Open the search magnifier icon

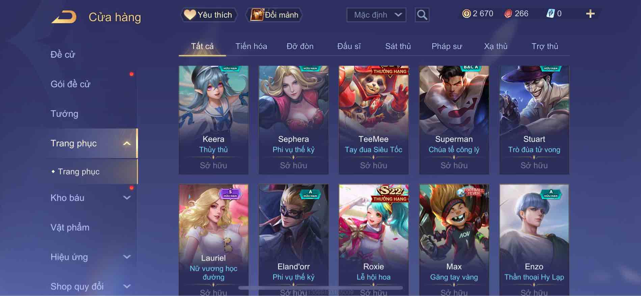pyautogui.click(x=422, y=15)
